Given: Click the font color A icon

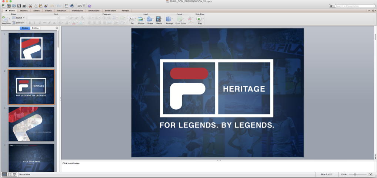Looking at the screenshot, I should [x=74, y=23].
